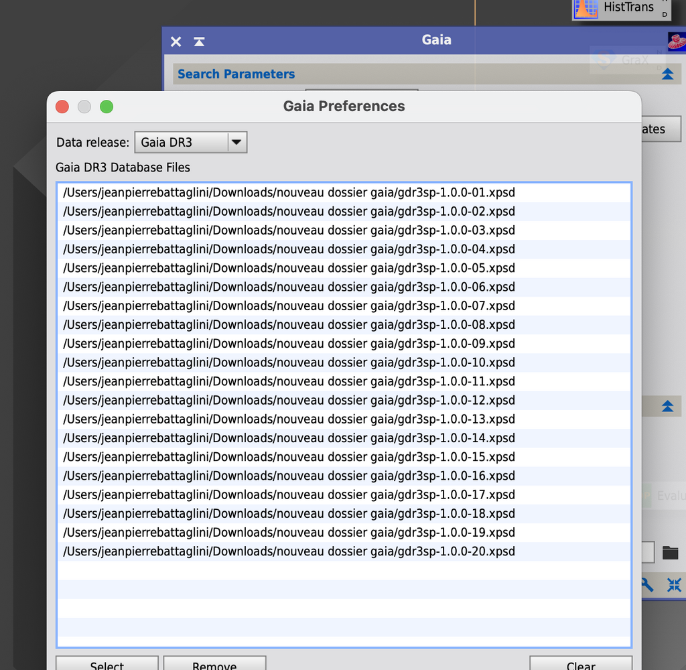
Task: Select file gdr3sp-1.0.0-20.xpsd
Action: point(344,551)
